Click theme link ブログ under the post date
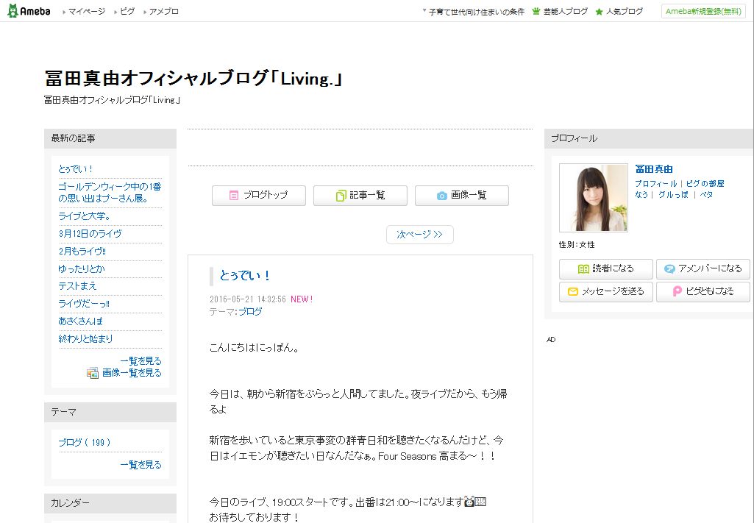This screenshot has width=754, height=523. [251, 311]
